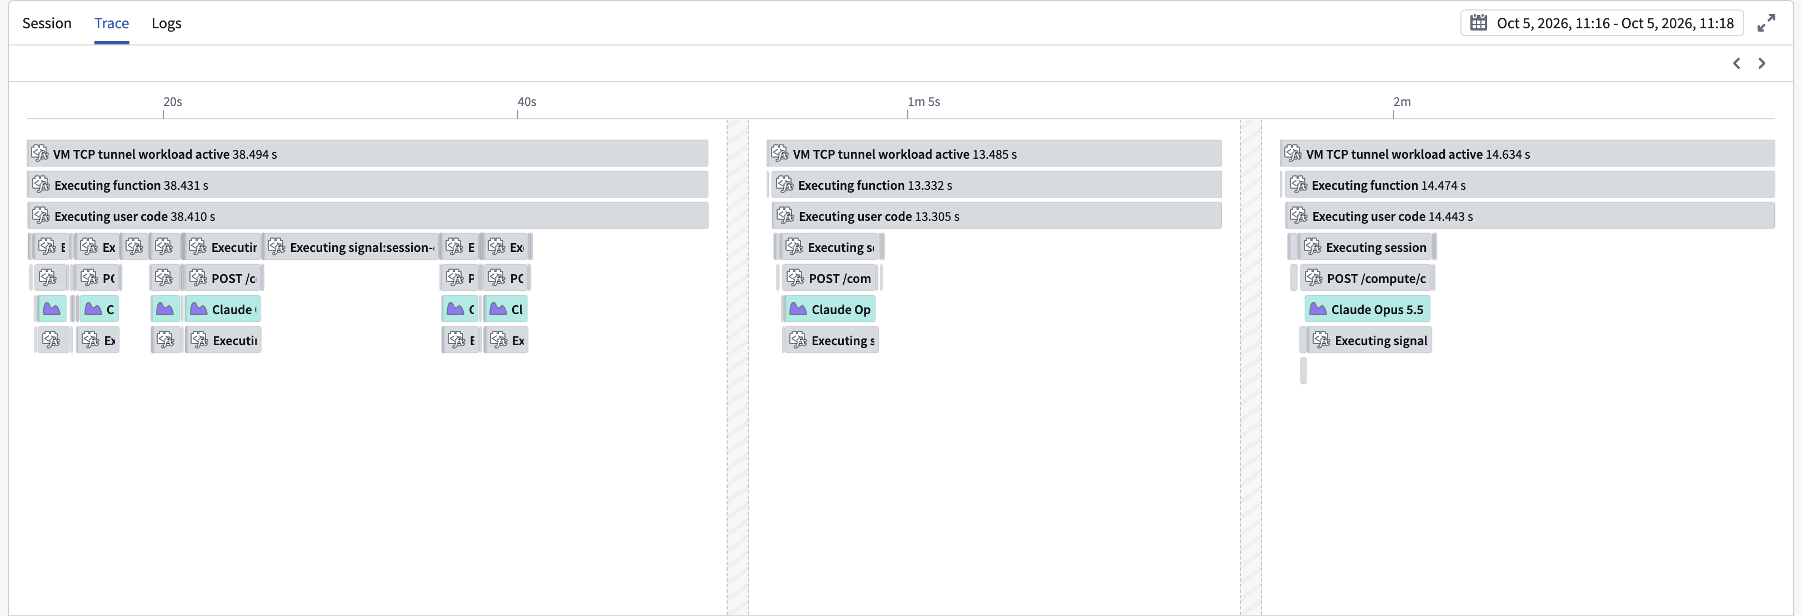Open the date range picker field
This screenshot has width=1802, height=616.
pyautogui.click(x=1601, y=23)
